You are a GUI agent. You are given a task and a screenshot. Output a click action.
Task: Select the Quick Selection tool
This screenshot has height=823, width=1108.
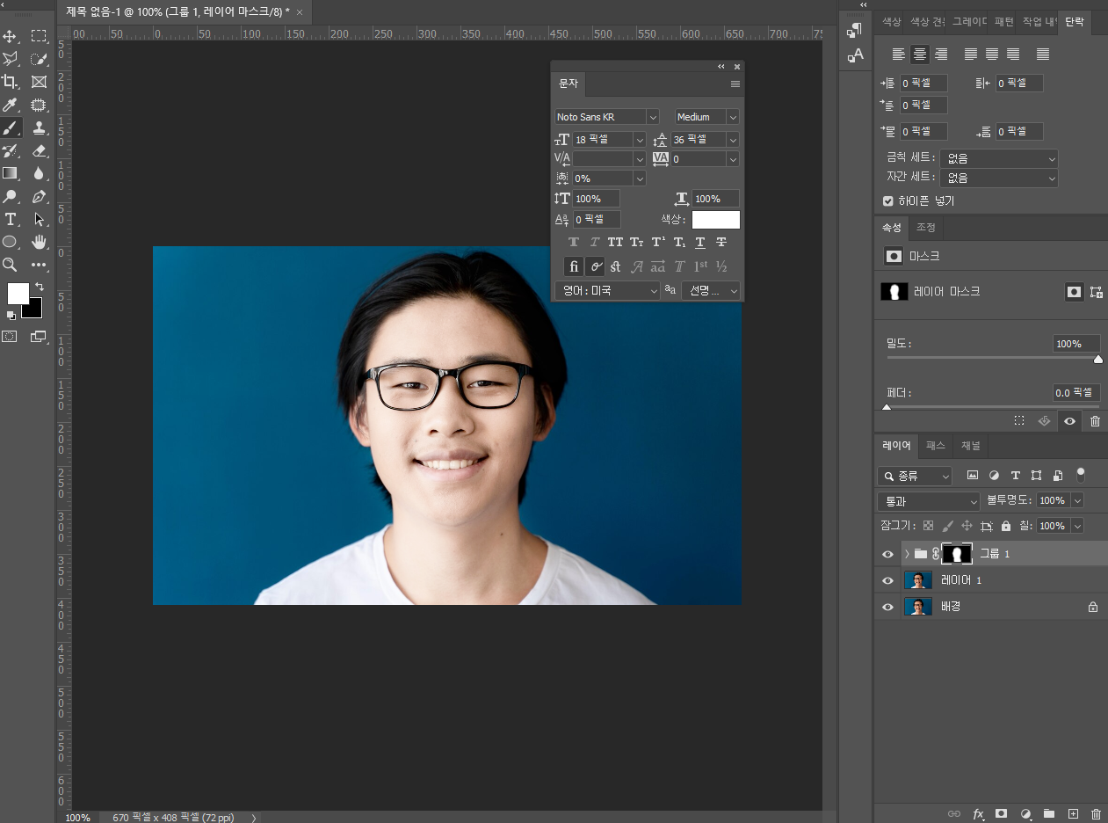(39, 59)
